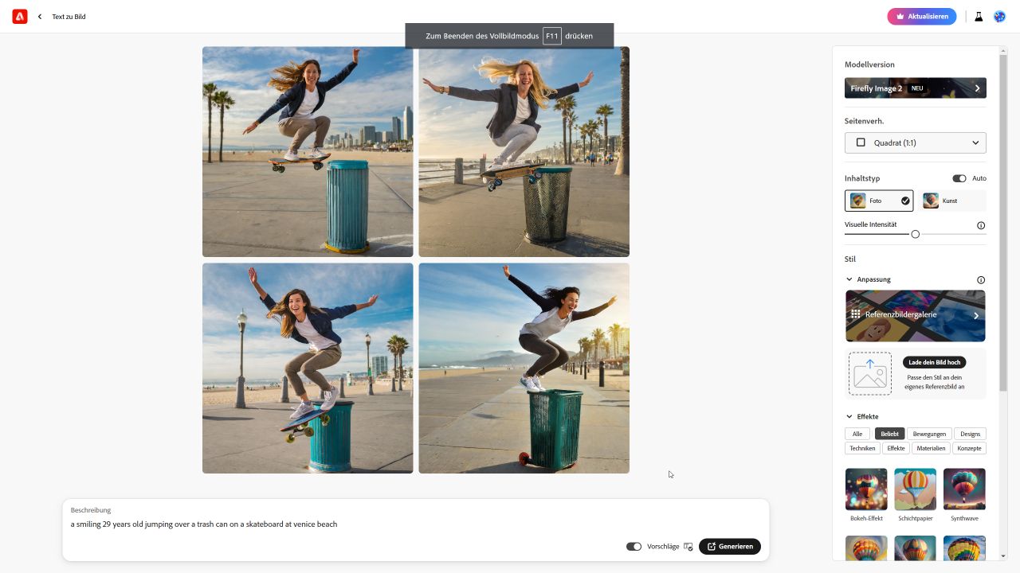Apply the Bokeh-Effekt thumbnail
The image size is (1020, 573).
(x=866, y=489)
